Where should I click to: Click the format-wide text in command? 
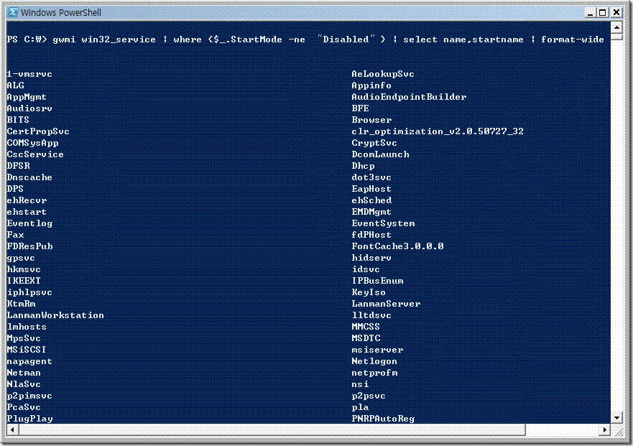click(573, 40)
